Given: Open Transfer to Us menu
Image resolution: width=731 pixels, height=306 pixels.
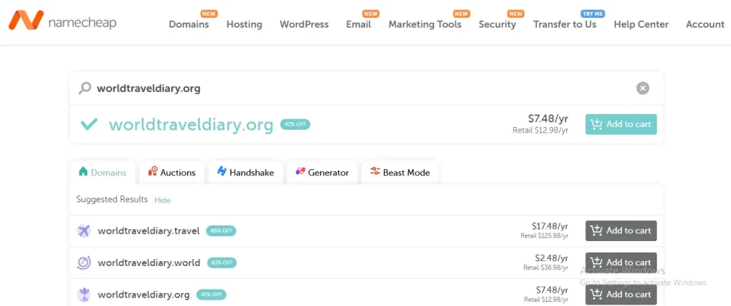Looking at the screenshot, I should (x=565, y=24).
